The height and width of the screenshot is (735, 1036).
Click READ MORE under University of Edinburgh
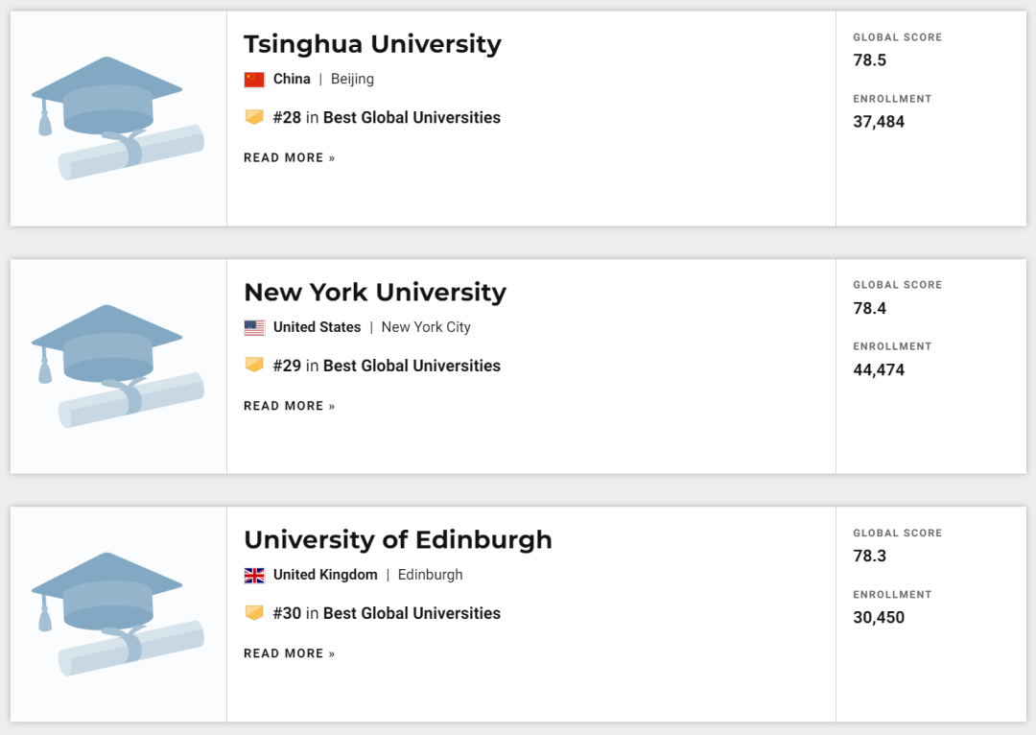coord(290,653)
